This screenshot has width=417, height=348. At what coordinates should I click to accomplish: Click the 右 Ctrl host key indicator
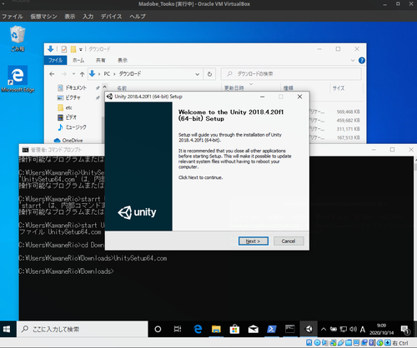pos(400,343)
